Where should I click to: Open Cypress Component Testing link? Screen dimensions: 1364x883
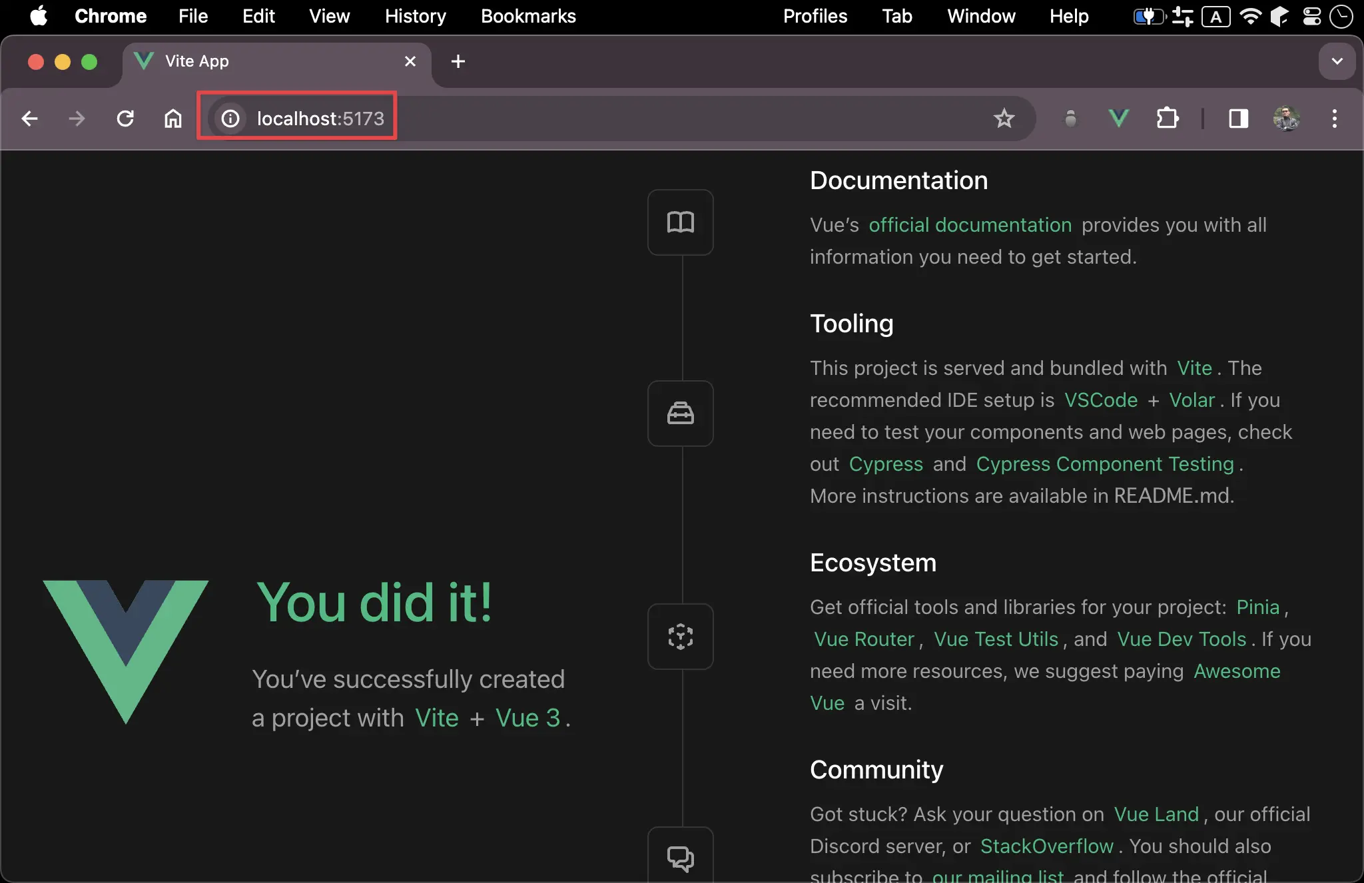pyautogui.click(x=1105, y=464)
